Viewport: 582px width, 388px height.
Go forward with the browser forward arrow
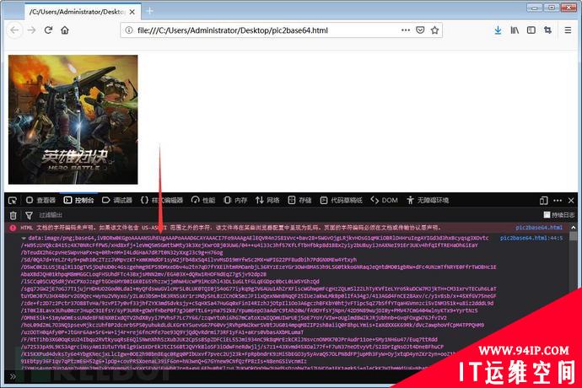pyautogui.click(x=31, y=30)
